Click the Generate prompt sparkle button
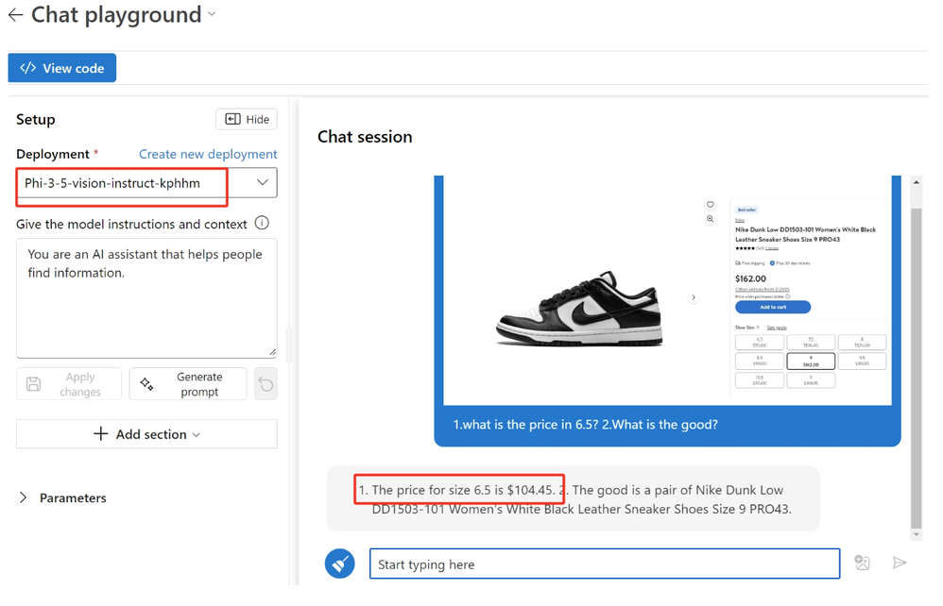Viewport: 943px width, 606px height. click(188, 384)
